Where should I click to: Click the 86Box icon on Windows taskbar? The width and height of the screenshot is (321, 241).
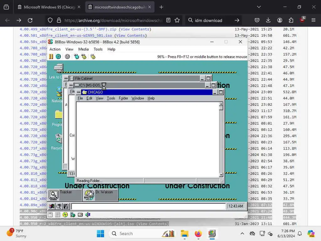coord(212,233)
